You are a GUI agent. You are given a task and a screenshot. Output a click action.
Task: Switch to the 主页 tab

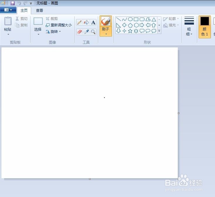(24, 11)
